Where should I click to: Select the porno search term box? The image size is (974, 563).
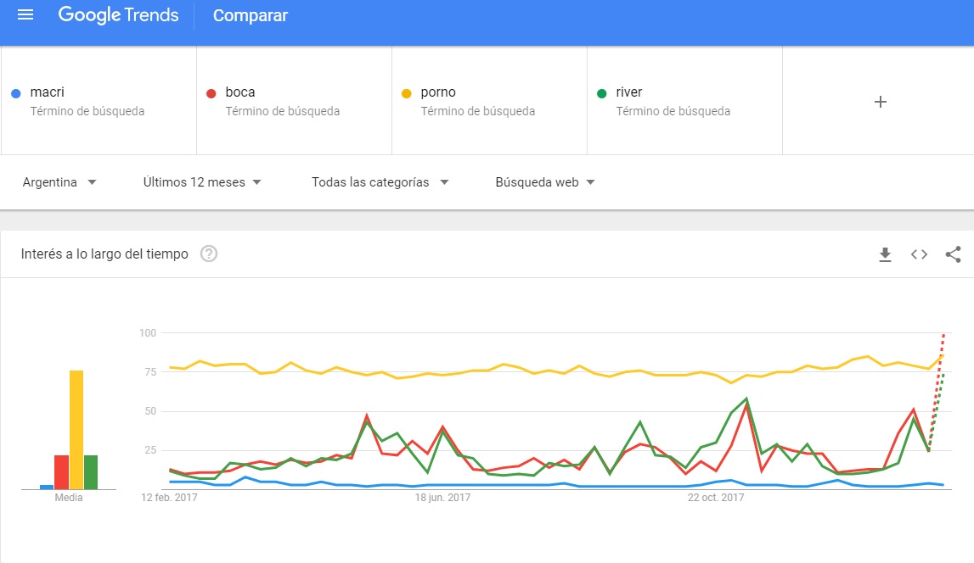point(489,100)
